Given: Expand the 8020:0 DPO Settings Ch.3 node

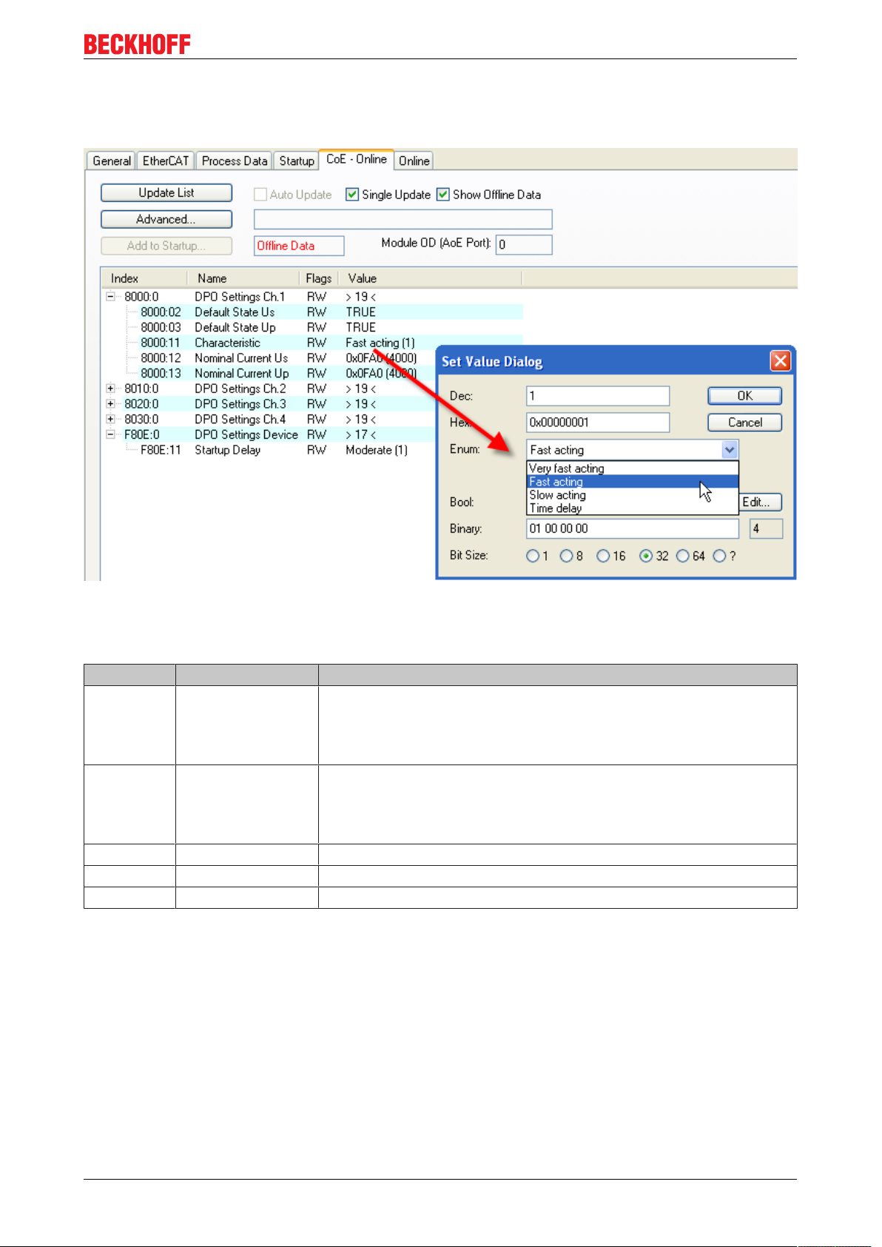Looking at the screenshot, I should click(x=110, y=404).
